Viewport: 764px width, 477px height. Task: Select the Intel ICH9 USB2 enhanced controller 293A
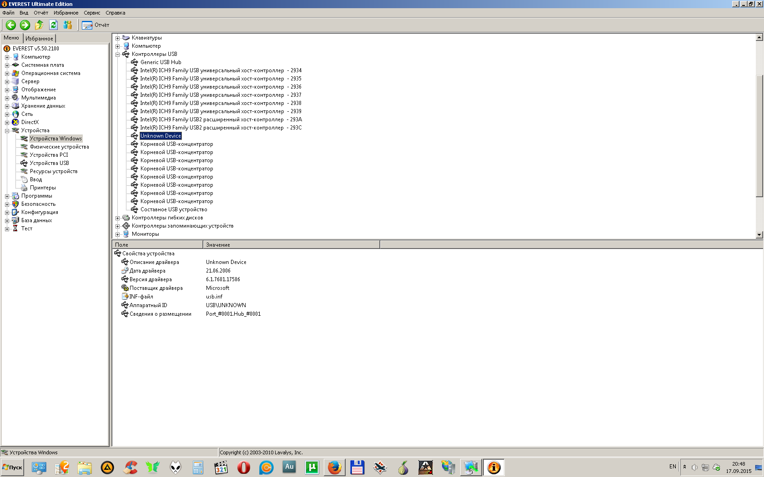(221, 119)
